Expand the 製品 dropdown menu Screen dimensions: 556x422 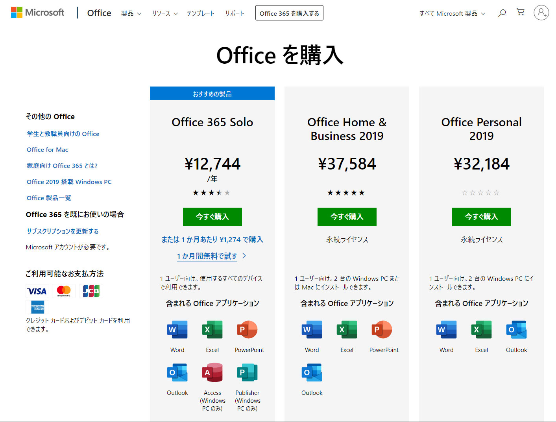point(131,13)
